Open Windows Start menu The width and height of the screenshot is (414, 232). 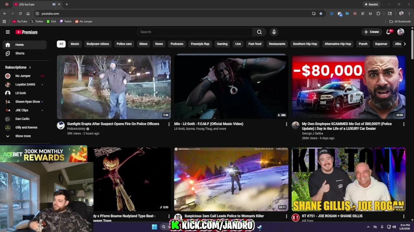click(154, 227)
